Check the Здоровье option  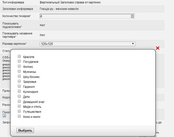click(x=19, y=81)
